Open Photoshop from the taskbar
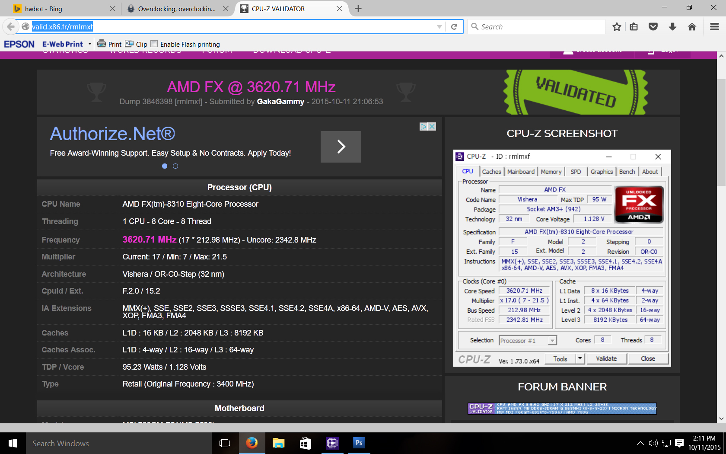 359,443
